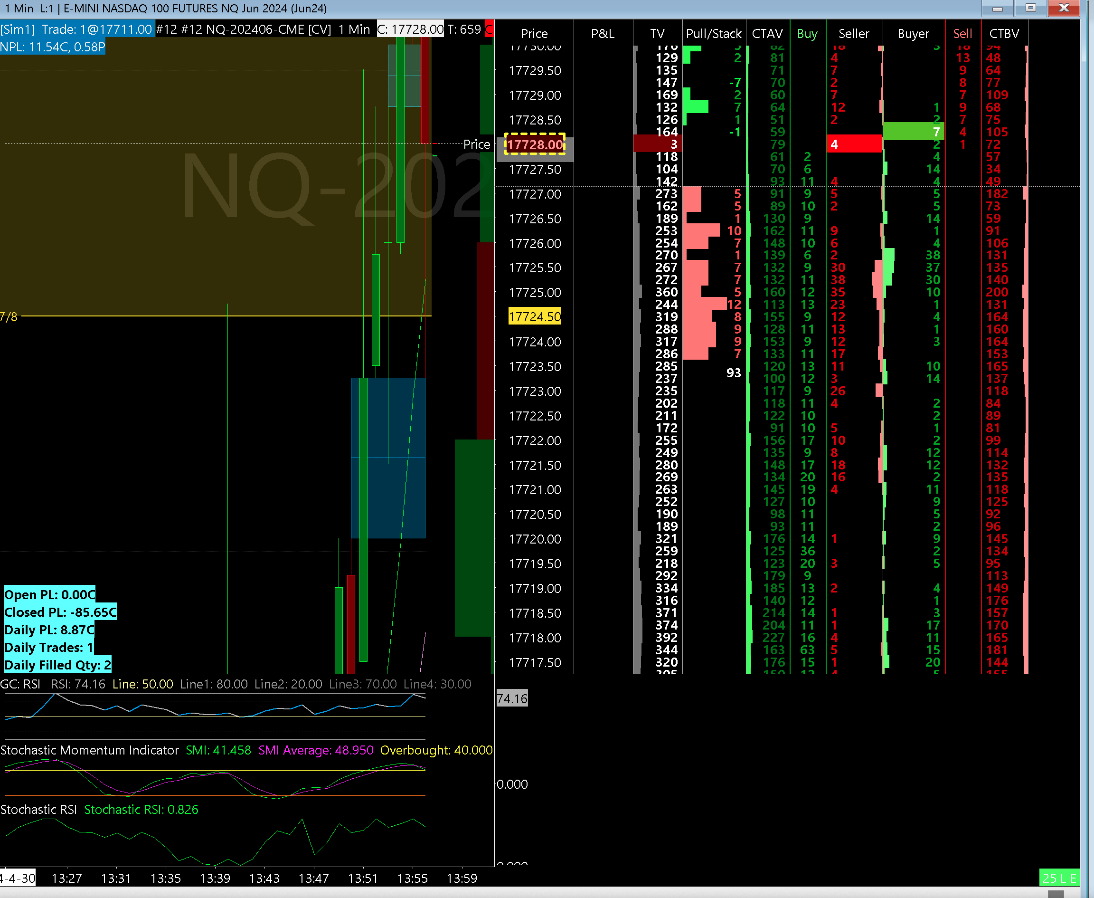1094x898 pixels.
Task: Click the 13:51 time axis label
Action: [x=362, y=878]
